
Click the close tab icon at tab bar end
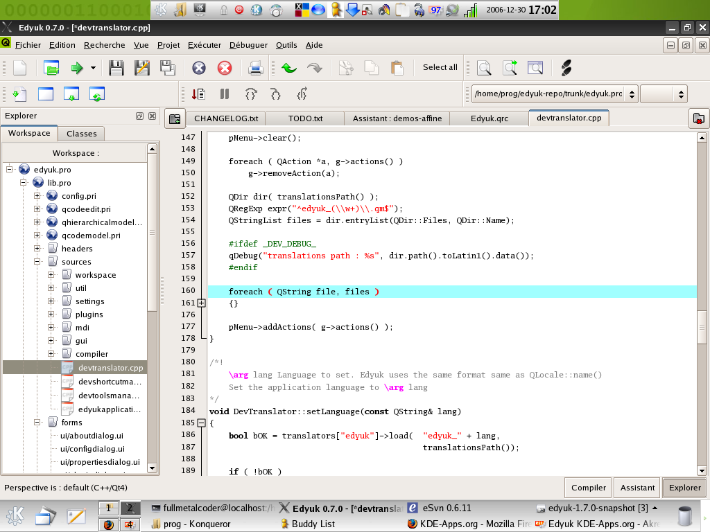point(699,119)
